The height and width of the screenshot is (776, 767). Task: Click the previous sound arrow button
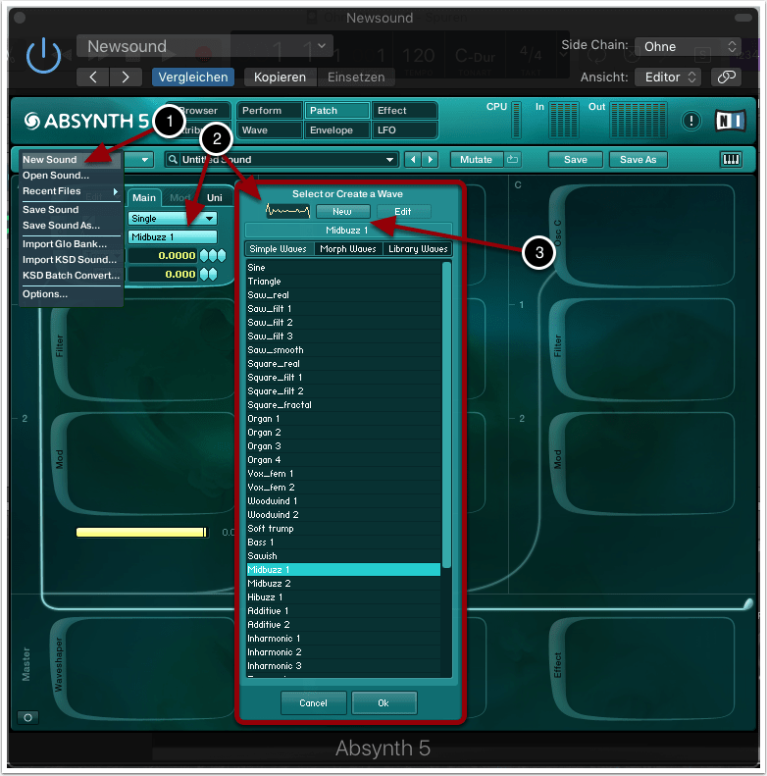point(413,159)
